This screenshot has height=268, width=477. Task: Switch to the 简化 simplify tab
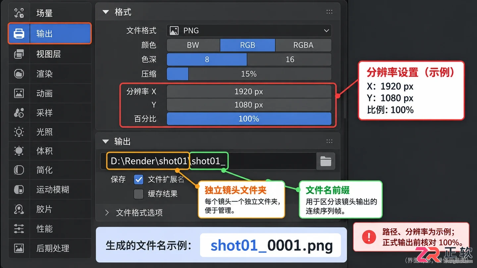pos(50,170)
